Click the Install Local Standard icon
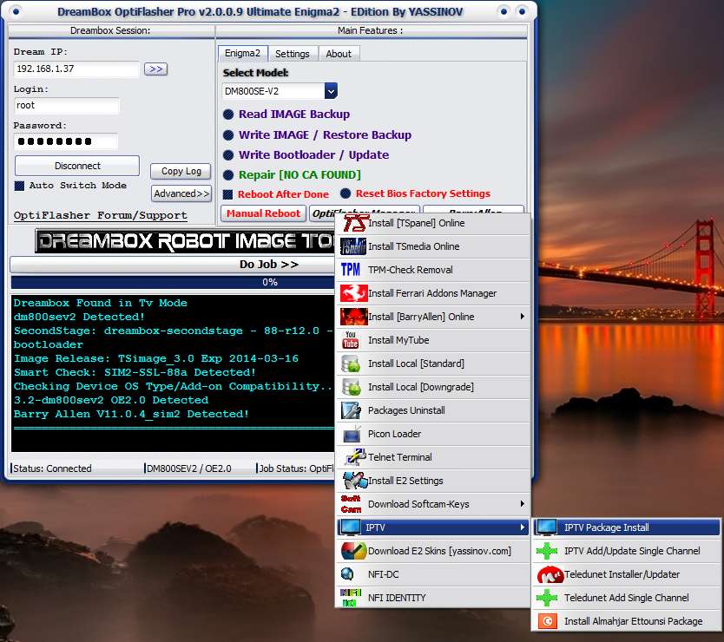Viewport: 724px width, 642px height. point(351,364)
